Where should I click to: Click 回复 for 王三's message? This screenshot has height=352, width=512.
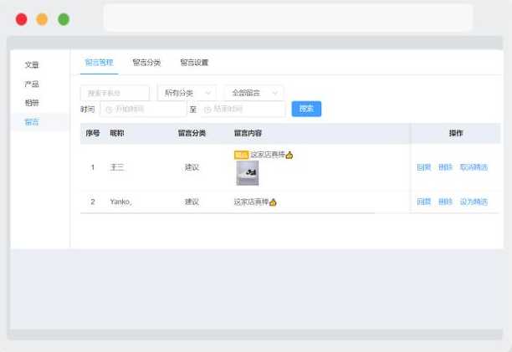[424, 167]
